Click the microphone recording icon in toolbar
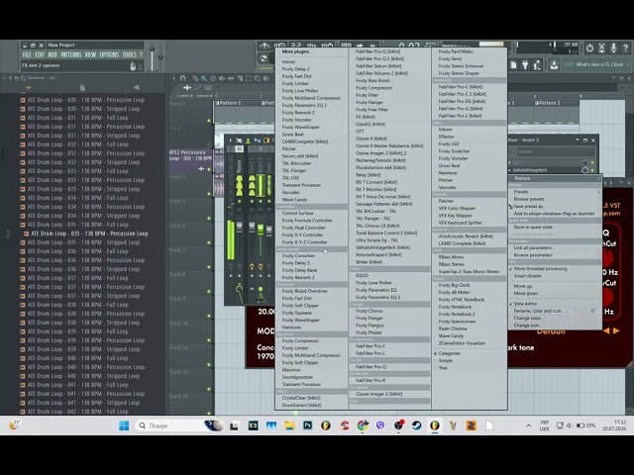This screenshot has width=634, height=475. 613,48
